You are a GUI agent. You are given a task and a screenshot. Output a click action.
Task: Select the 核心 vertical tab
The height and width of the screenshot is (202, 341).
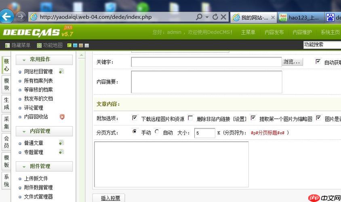[6, 65]
